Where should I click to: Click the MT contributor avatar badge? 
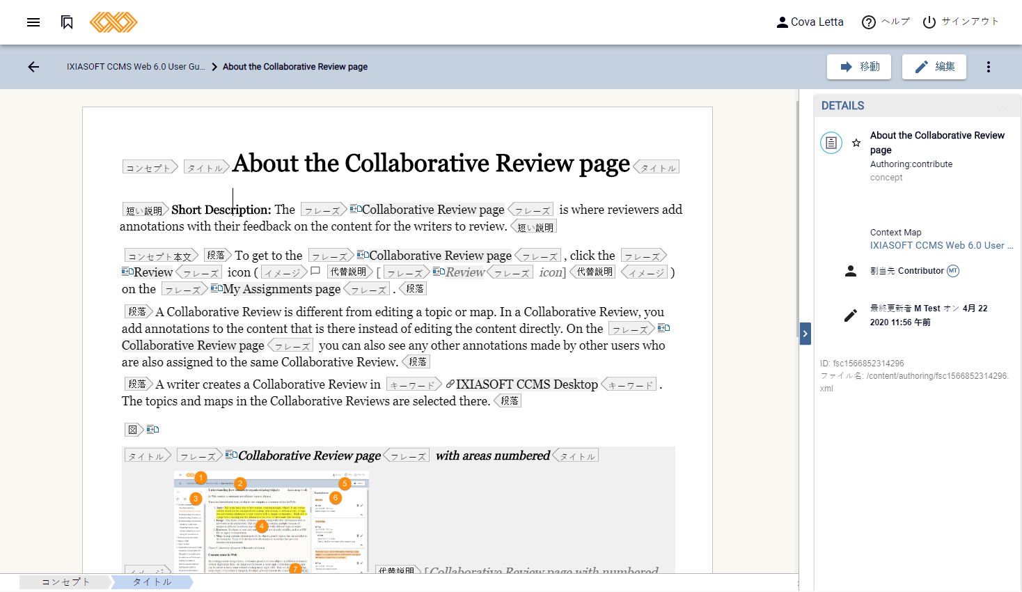tap(953, 271)
